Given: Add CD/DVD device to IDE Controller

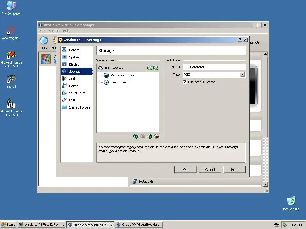Looking at the screenshot, I should [150, 68].
